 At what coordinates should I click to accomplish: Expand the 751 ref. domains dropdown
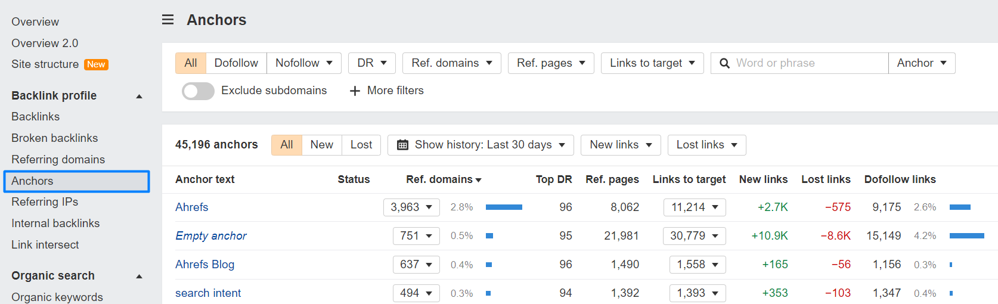pos(416,236)
